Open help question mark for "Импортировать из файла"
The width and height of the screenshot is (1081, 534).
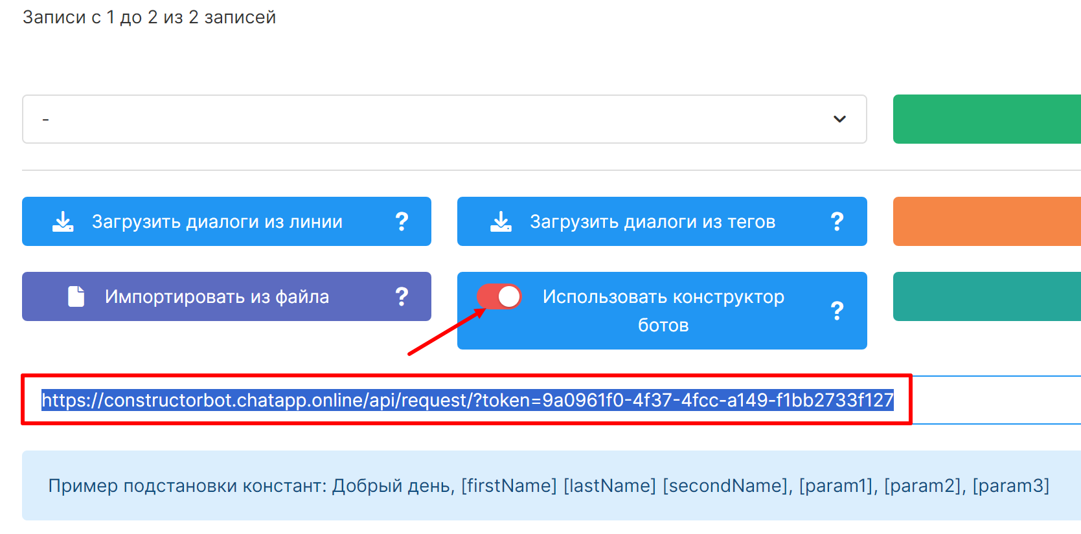pos(402,296)
